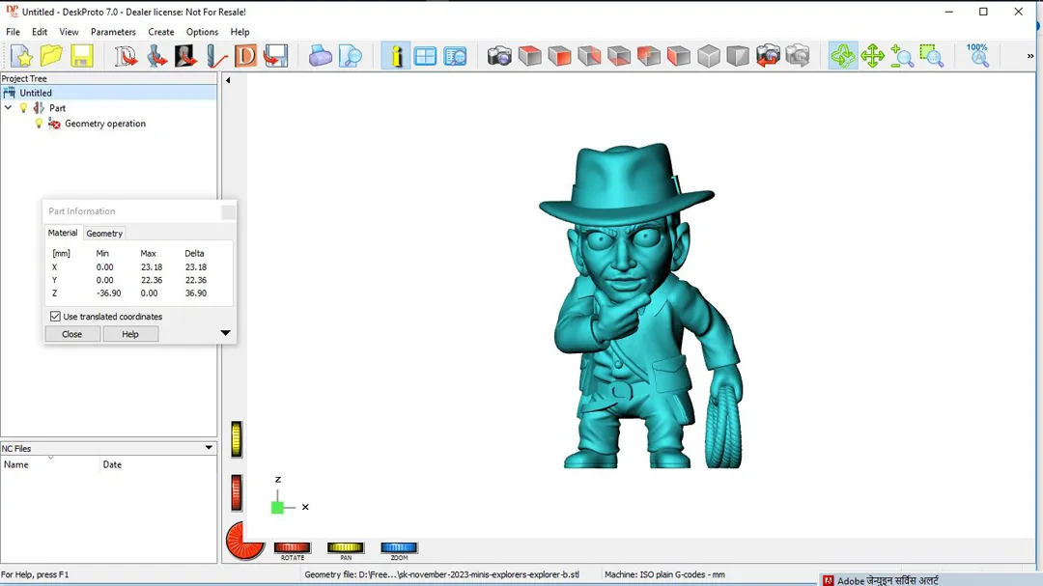
Task: Open the File menu
Action: [13, 32]
